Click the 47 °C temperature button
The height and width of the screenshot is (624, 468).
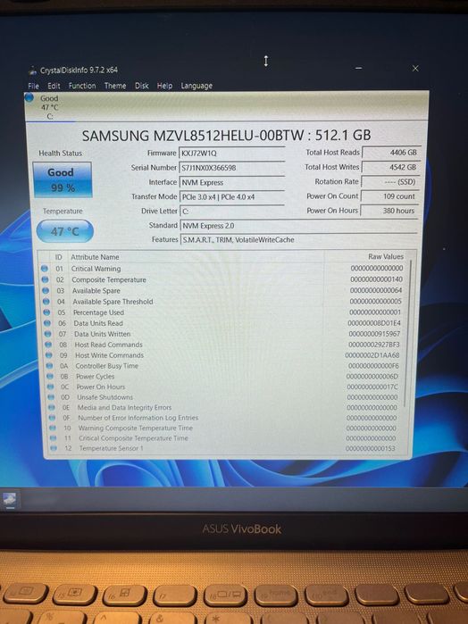point(65,231)
